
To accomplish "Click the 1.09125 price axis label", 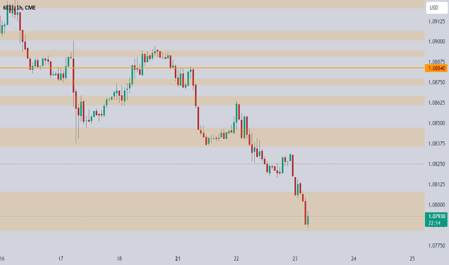I will (436, 22).
